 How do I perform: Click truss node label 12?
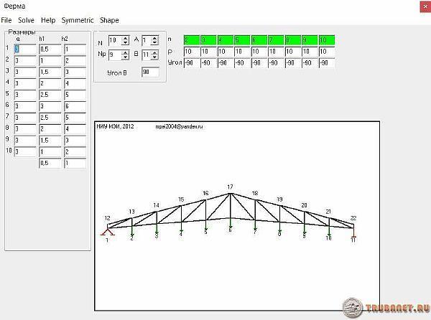click(107, 218)
